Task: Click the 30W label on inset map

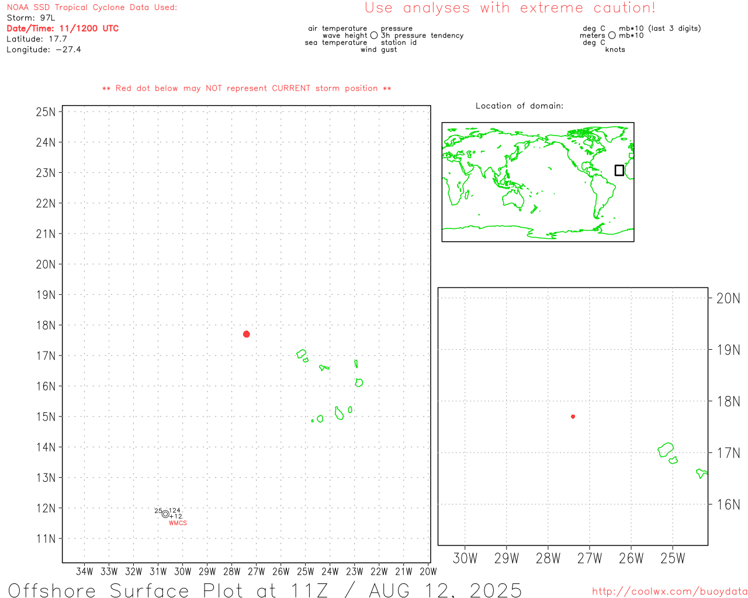Action: pos(465,558)
